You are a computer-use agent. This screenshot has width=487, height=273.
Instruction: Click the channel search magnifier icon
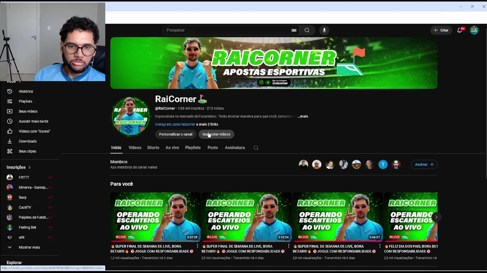pyautogui.click(x=256, y=148)
